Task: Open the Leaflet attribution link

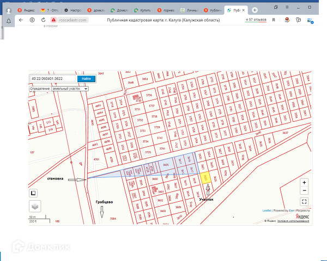Action: 267,210
